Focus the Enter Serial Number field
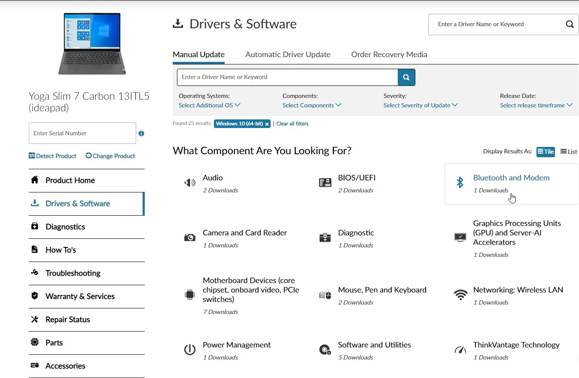The height and width of the screenshot is (378, 579). coord(82,133)
